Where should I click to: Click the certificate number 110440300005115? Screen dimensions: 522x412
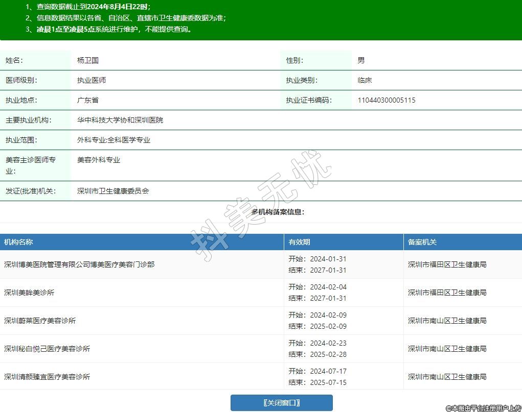[387, 100]
